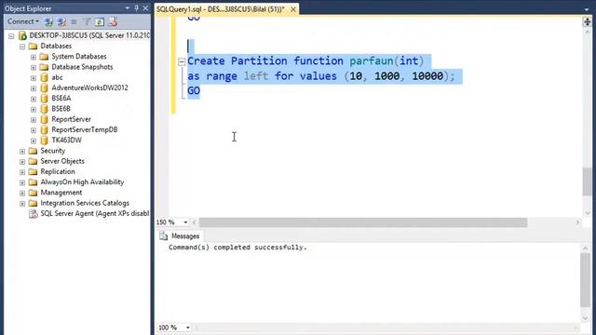Select the Replication folder icon
This screenshot has height=335, width=596.
pyautogui.click(x=34, y=171)
